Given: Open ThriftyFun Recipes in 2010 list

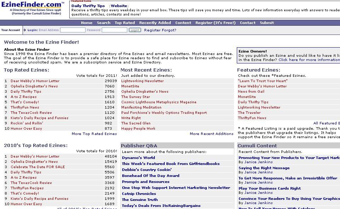Looking at the screenshot, I should [x=27, y=188].
